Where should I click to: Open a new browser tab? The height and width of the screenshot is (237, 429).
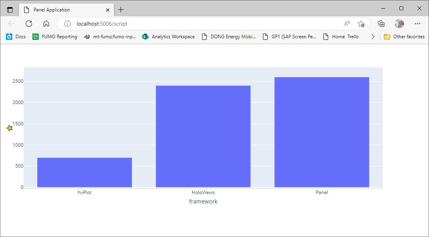click(121, 9)
